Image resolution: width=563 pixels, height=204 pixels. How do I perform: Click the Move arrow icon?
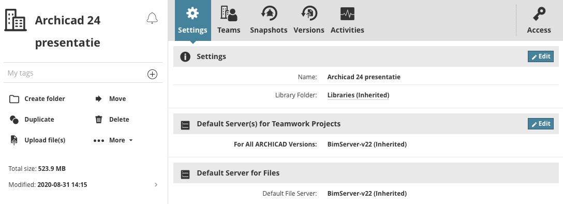point(99,99)
